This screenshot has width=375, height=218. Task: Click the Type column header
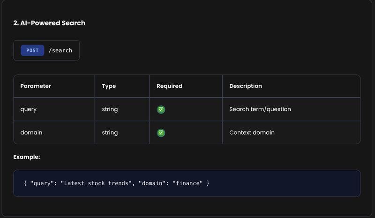pyautogui.click(x=109, y=86)
